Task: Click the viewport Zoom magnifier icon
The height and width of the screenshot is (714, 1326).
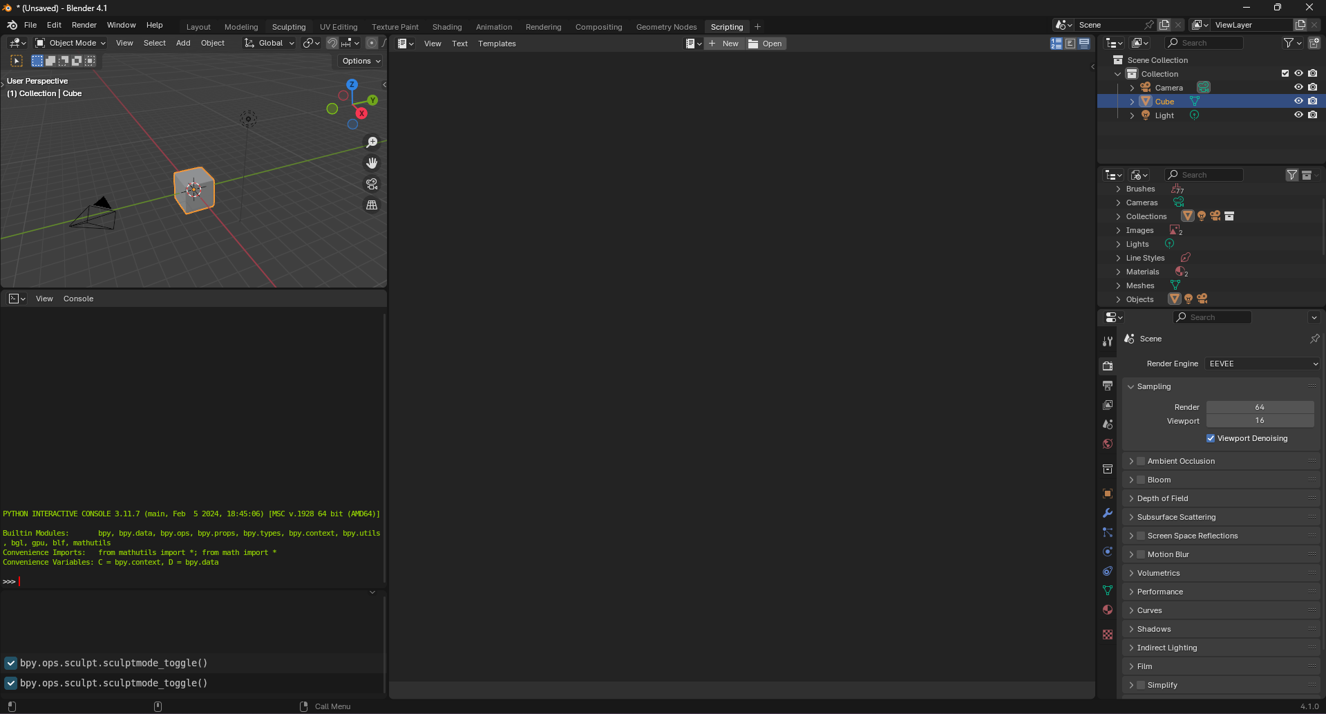Action: pos(372,142)
